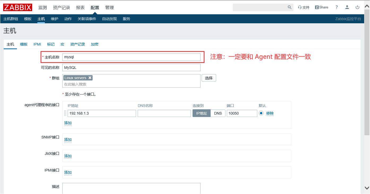370x194 pixels.
Task: Select the 加密 form tab
Action: (x=95, y=44)
